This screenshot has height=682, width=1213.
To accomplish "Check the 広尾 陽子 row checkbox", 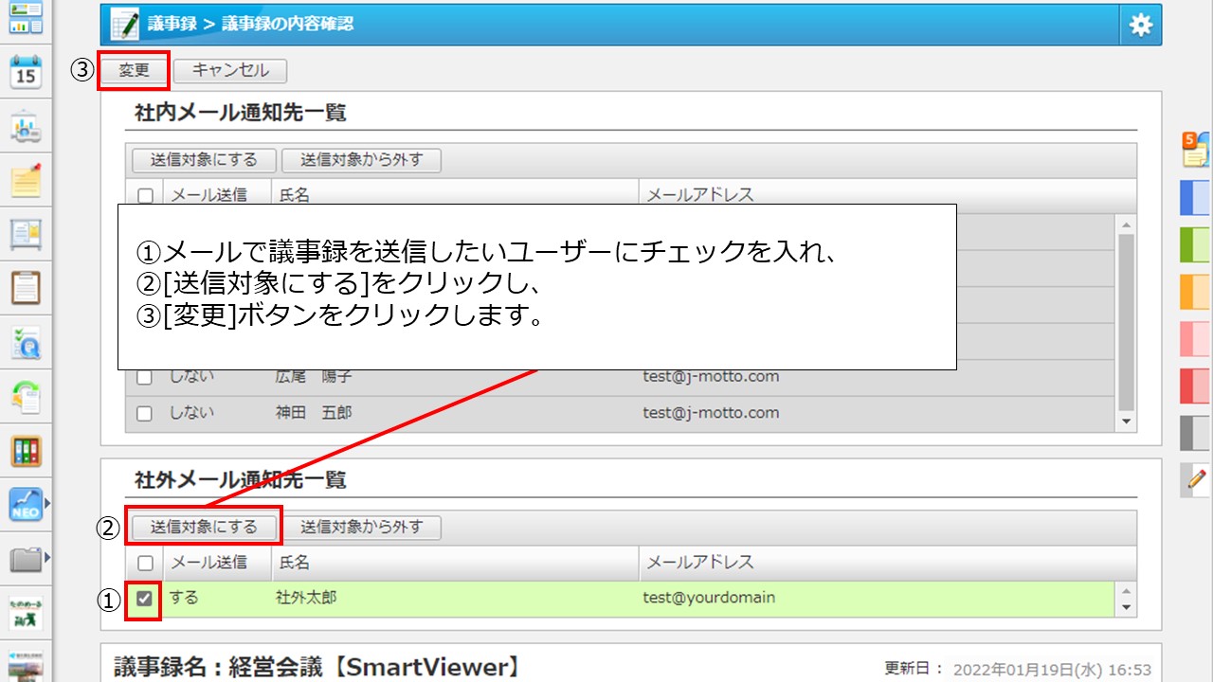I will tap(145, 377).
